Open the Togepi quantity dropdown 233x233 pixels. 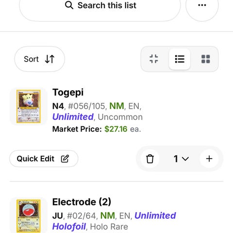(181, 159)
